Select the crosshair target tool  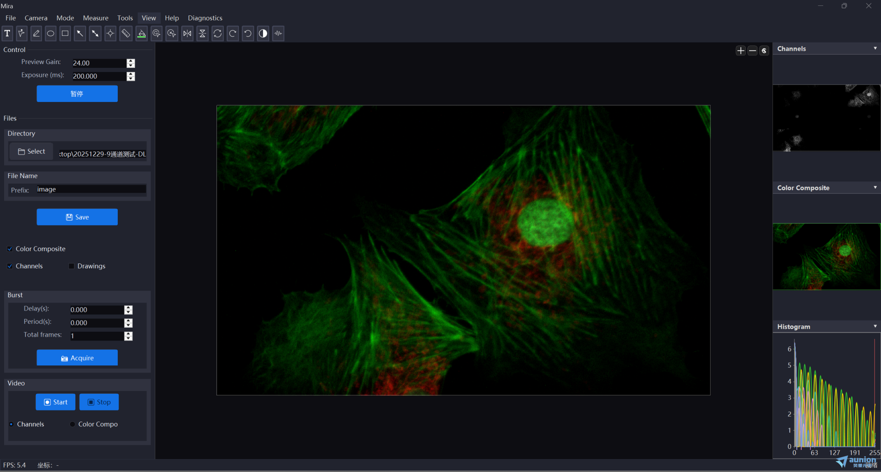pyautogui.click(x=110, y=33)
